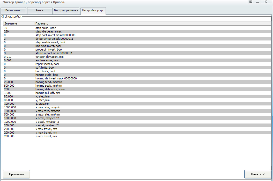Screen dimensions: 273x181
Task: Select homing dir invert mask row
Action: 137,78
